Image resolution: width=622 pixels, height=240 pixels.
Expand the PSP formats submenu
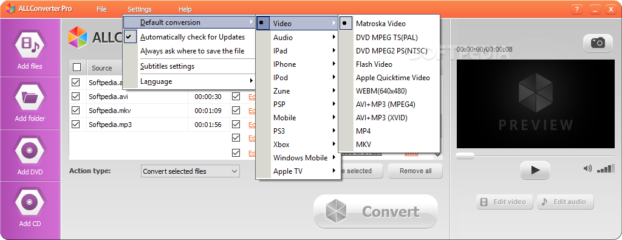point(298,105)
